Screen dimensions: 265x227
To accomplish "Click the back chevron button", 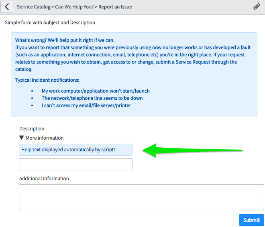I will (x=6, y=7).
